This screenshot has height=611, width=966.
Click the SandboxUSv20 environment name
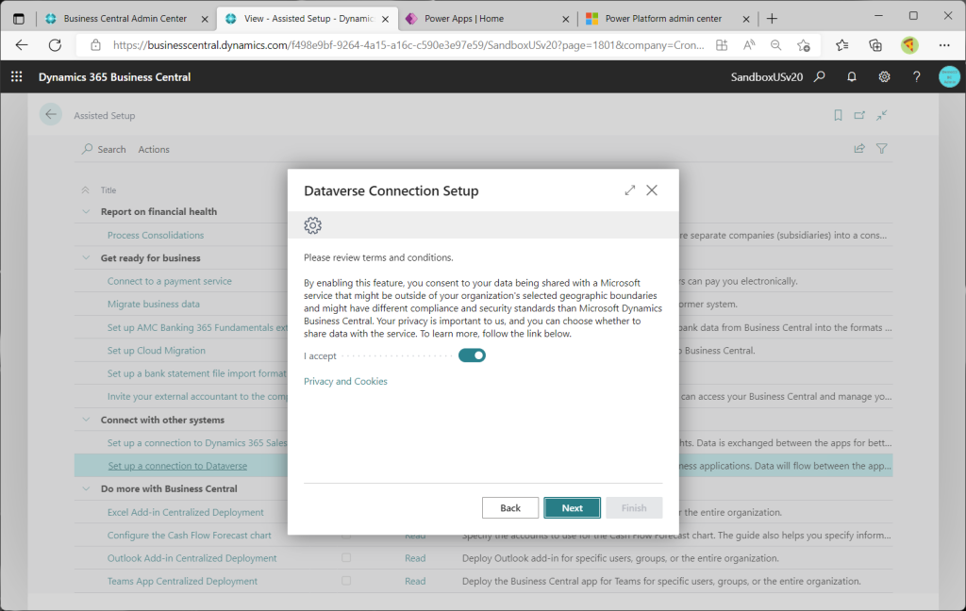(x=766, y=77)
